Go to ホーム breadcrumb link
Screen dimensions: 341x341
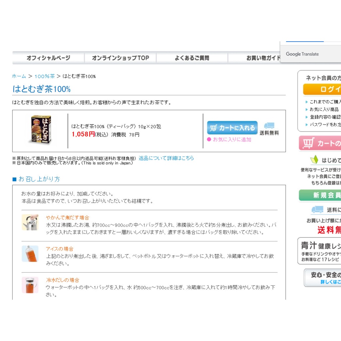click(19, 76)
